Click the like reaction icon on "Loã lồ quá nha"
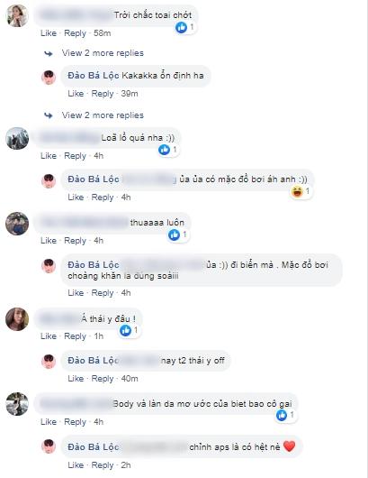Viewport: 368px width, 478px height. coord(165,150)
